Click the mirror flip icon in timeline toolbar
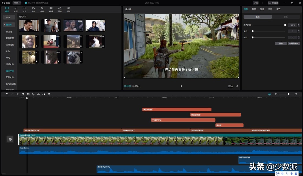The image size is (303, 176). [38, 94]
